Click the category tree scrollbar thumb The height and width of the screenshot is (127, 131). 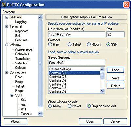point(40,63)
